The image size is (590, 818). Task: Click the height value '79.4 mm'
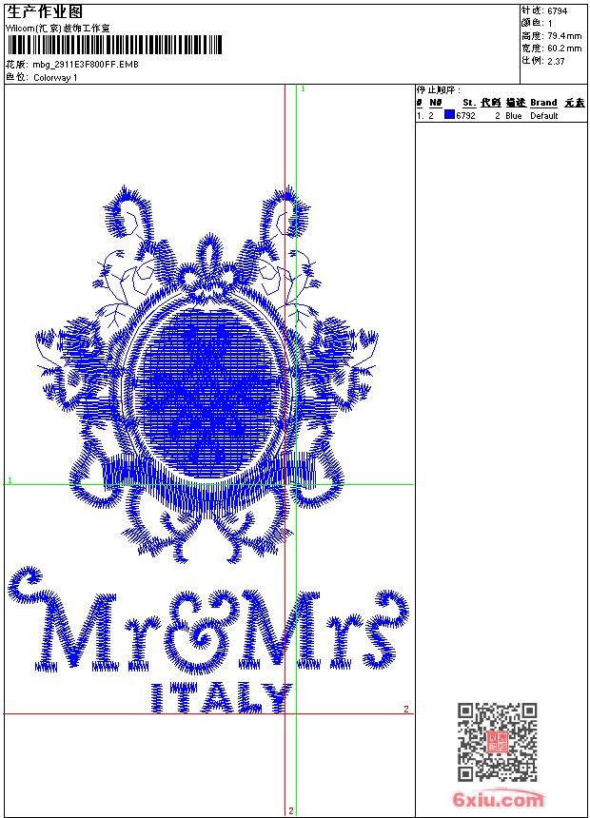tap(564, 36)
